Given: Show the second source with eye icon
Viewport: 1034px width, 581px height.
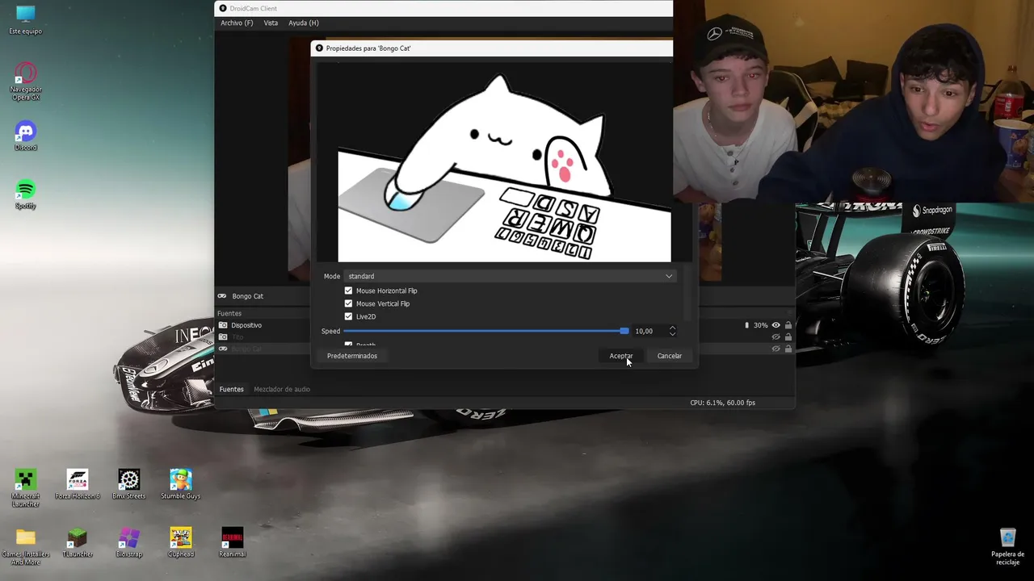Looking at the screenshot, I should click(776, 337).
